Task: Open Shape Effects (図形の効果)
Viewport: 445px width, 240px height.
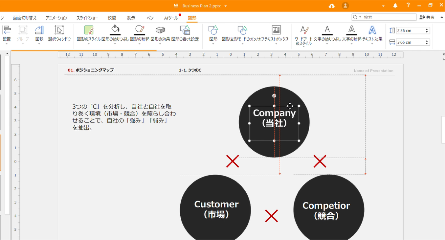Action: [160, 30]
